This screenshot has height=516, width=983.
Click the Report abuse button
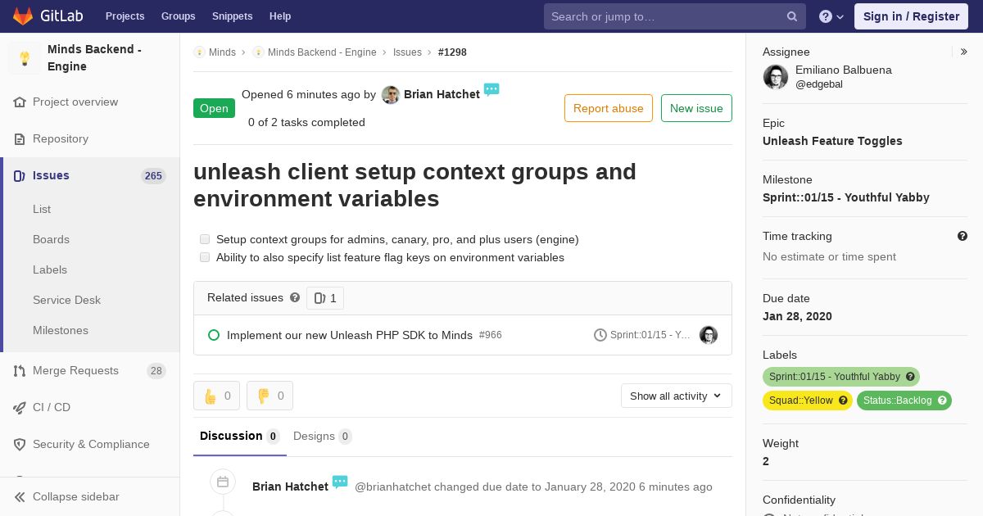tap(609, 108)
